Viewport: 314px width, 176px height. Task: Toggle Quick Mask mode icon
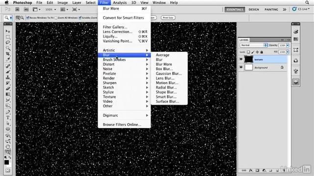click(x=8, y=171)
